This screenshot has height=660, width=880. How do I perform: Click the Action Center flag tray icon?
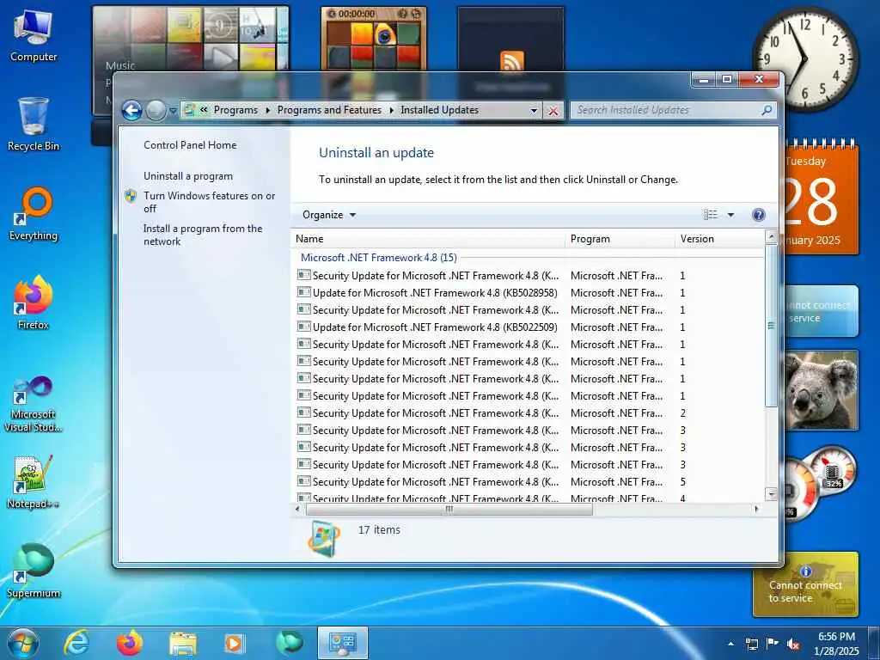click(x=773, y=643)
